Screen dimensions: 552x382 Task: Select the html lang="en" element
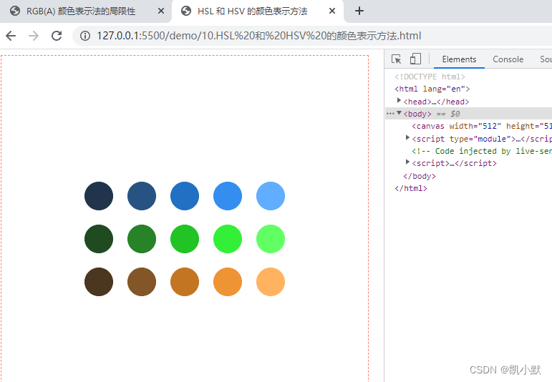pos(432,89)
